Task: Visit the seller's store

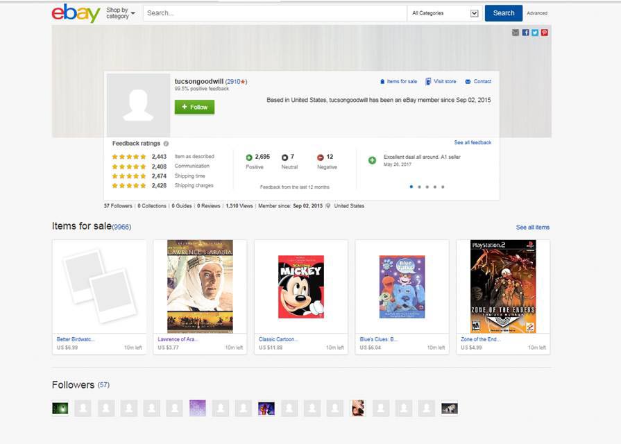Action: coord(445,82)
